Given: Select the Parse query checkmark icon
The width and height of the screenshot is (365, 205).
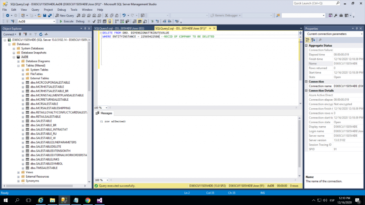Looking at the screenshot, I should [94, 21].
